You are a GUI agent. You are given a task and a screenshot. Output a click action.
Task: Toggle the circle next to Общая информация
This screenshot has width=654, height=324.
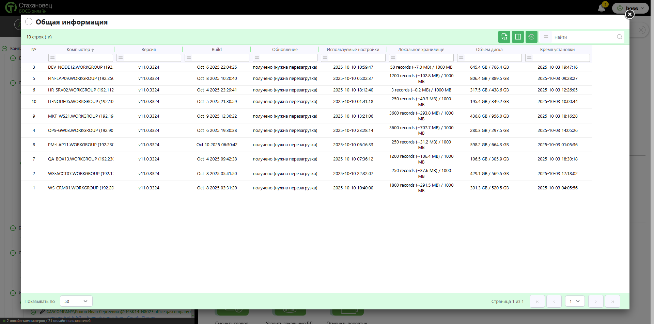point(29,22)
